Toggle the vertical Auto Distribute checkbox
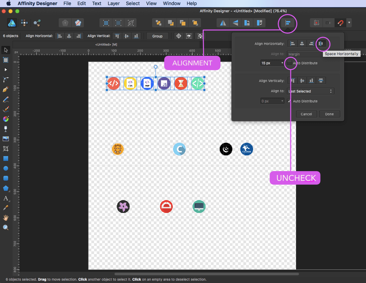The height and width of the screenshot is (283, 366). click(x=289, y=101)
